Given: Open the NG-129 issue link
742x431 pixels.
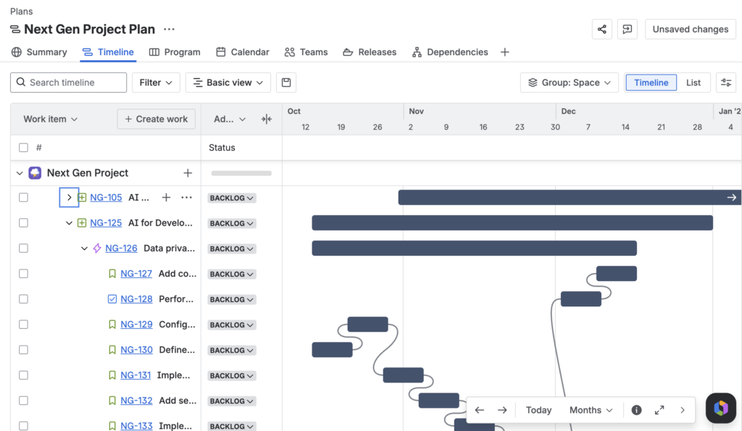Looking at the screenshot, I should pyautogui.click(x=136, y=325).
